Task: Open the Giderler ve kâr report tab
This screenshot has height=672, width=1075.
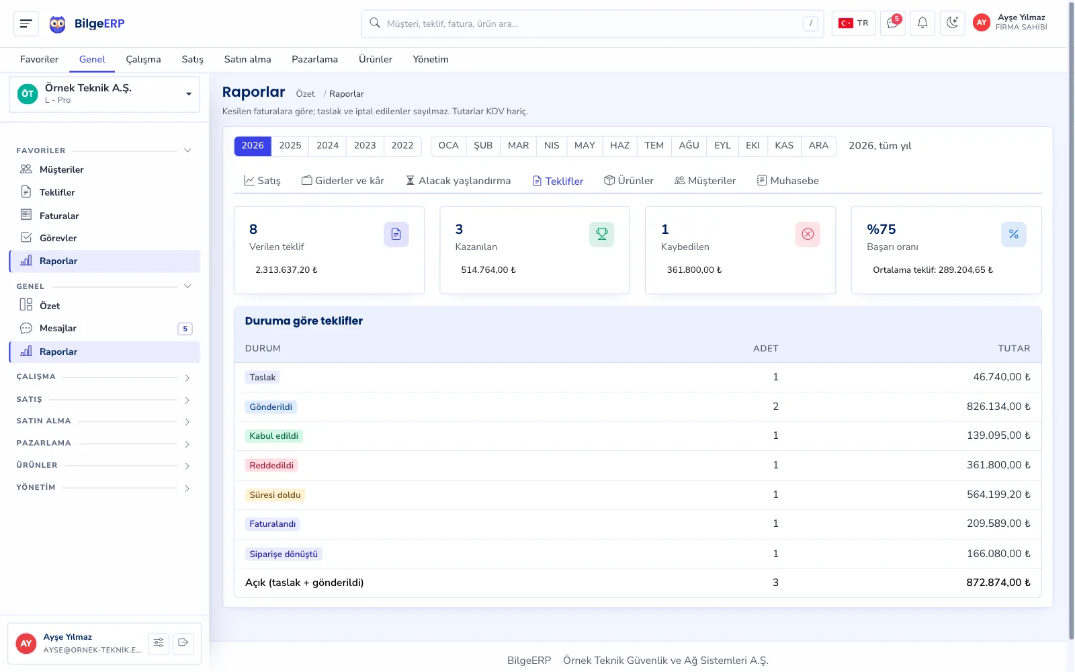Action: [343, 181]
